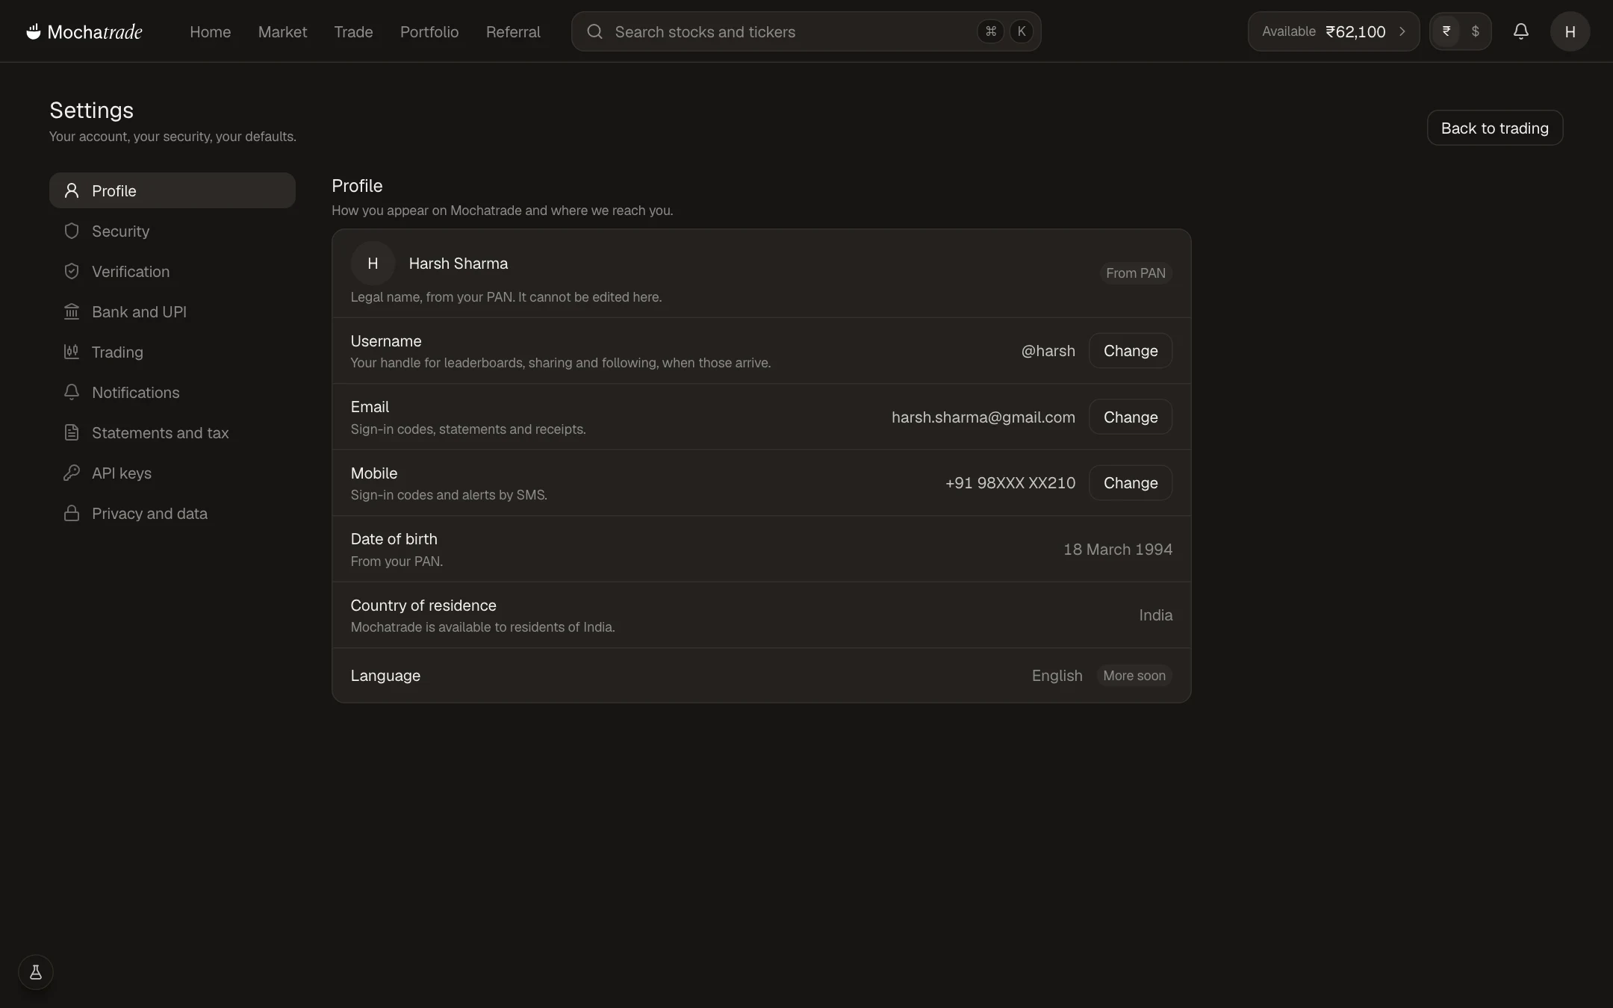Click the Mochatrade logo icon
The width and height of the screenshot is (1613, 1008).
coord(34,31)
